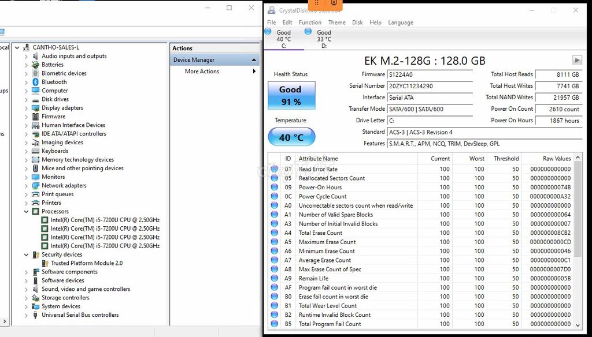Open the Function menu

pyautogui.click(x=310, y=23)
